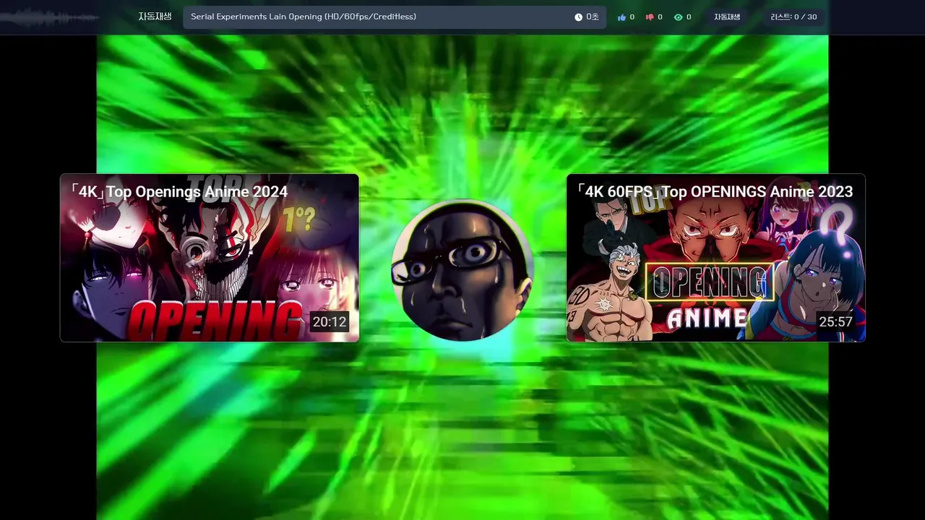Viewport: 925px width, 520px height.
Task: Click the 자동재생 label left of the title
Action: click(155, 17)
